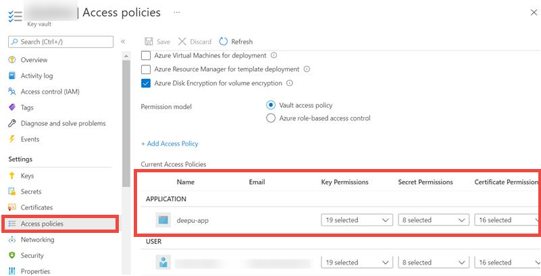Select Azure role-based access control option
Viewport: 541px width, 276px height.
coord(271,118)
